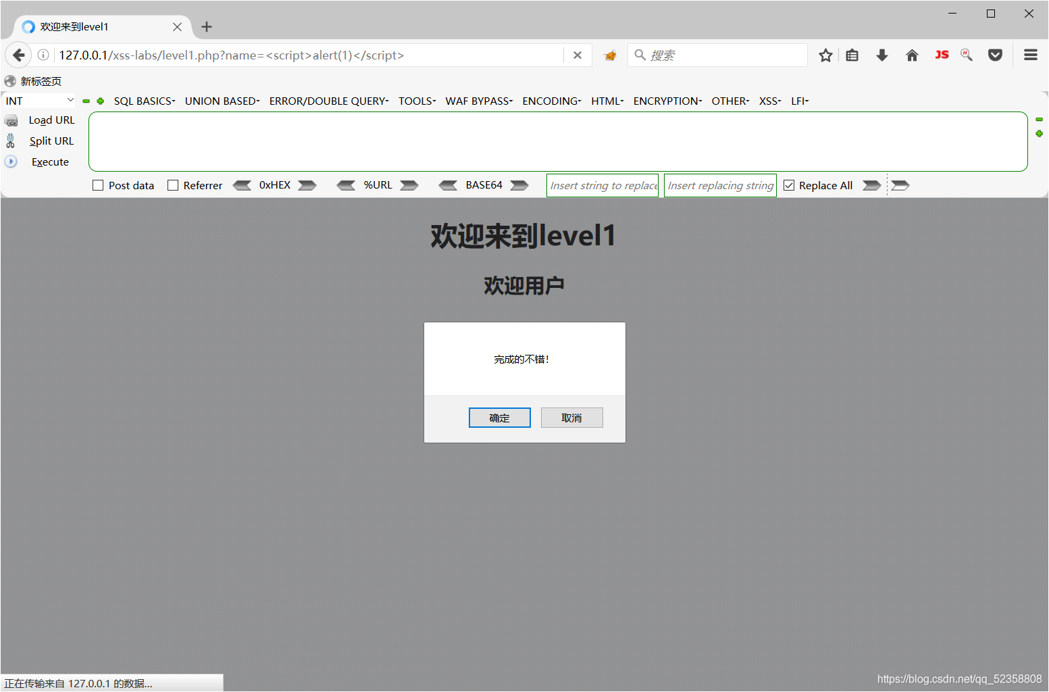Bookmark this page with the star icon

click(x=825, y=55)
